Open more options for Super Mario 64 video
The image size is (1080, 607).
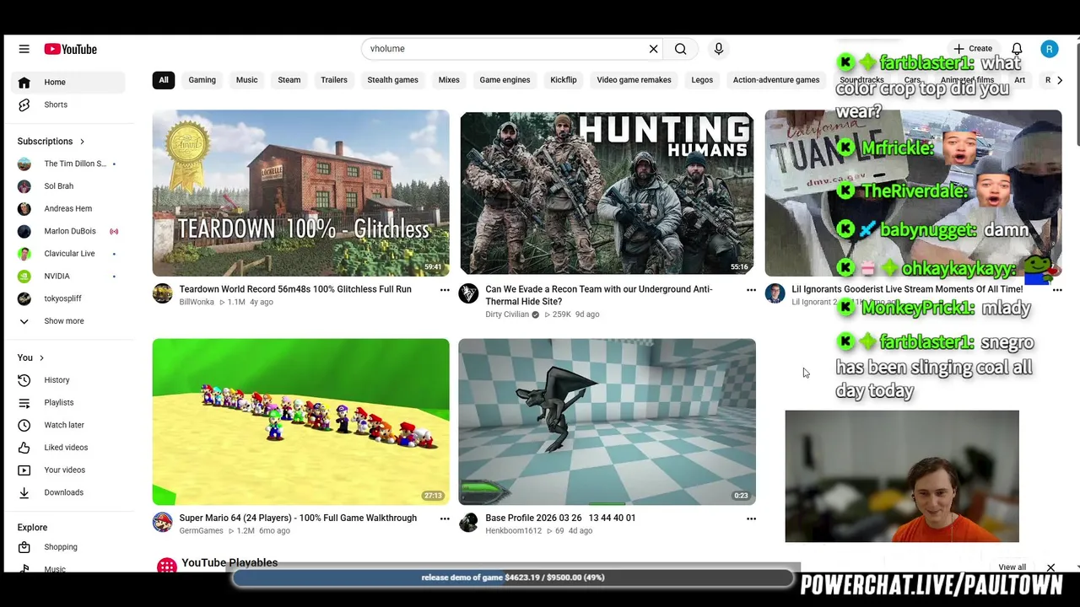[445, 518]
